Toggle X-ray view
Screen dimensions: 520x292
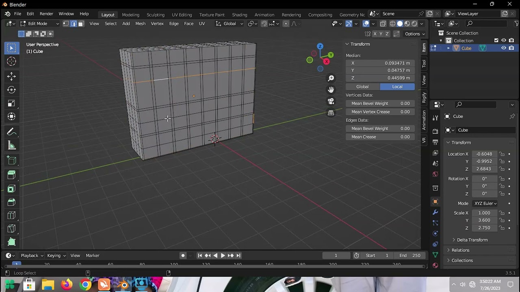(x=383, y=24)
